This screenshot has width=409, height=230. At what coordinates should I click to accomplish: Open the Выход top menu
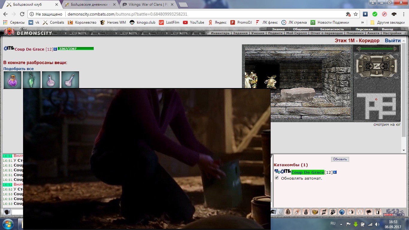click(387, 29)
